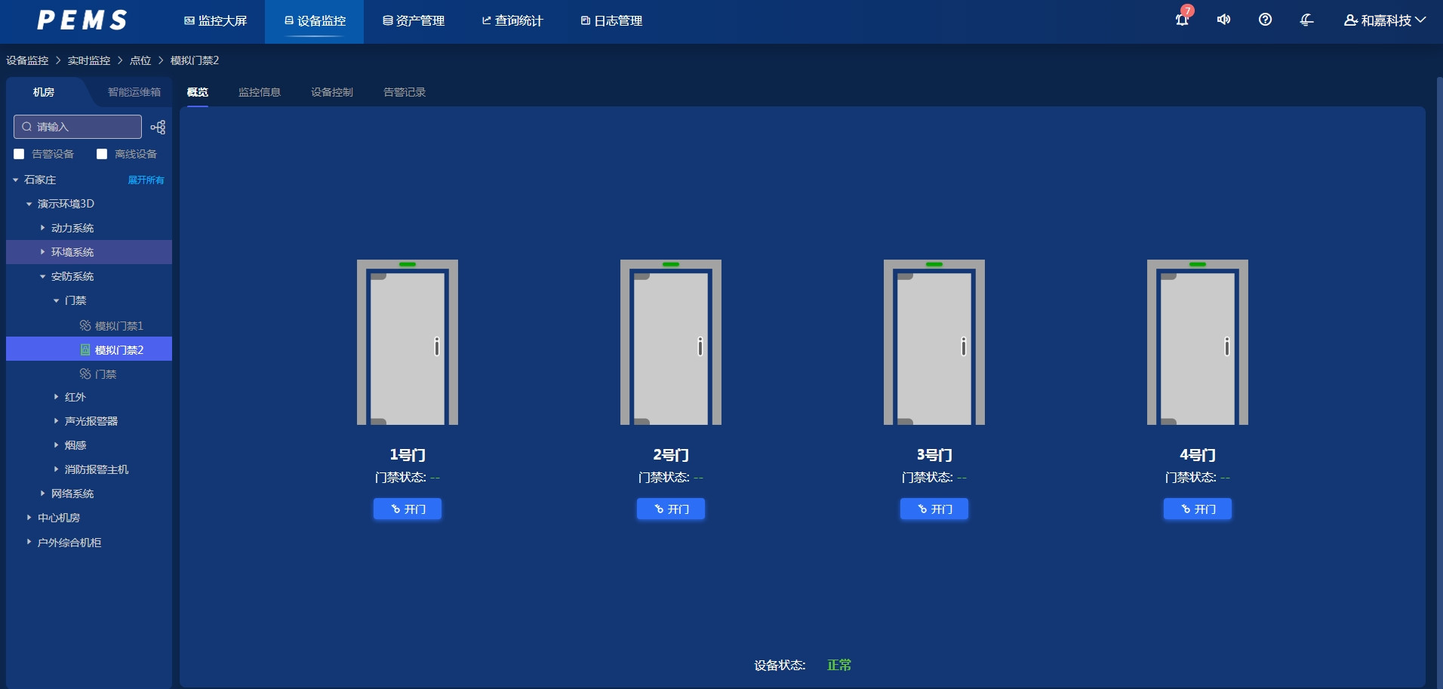Click the green status indicator on door 1号门

pos(407,264)
